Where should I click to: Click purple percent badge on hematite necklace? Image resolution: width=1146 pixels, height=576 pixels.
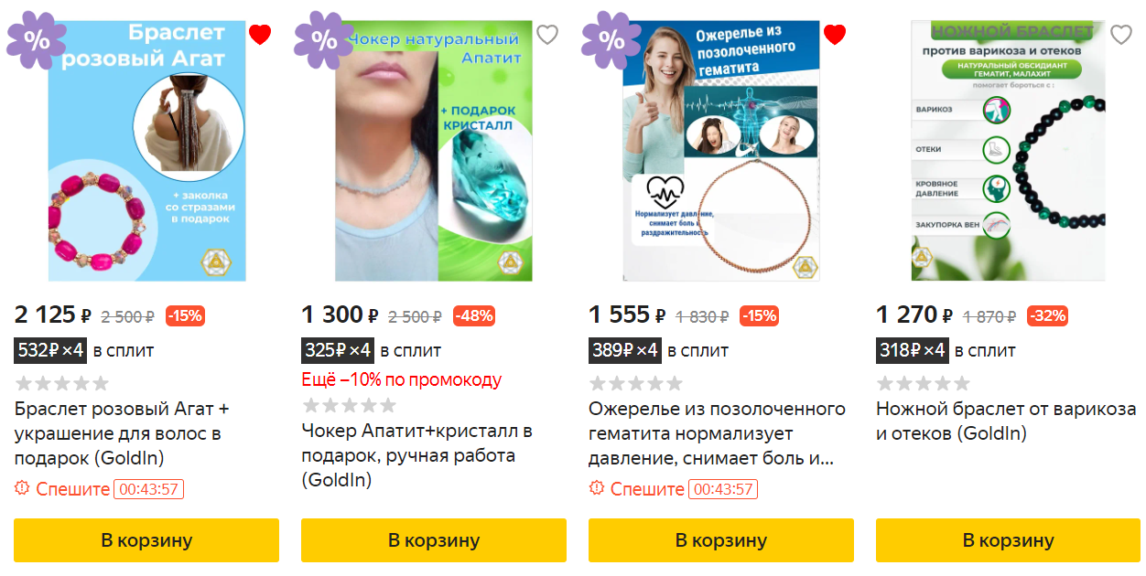[611, 40]
